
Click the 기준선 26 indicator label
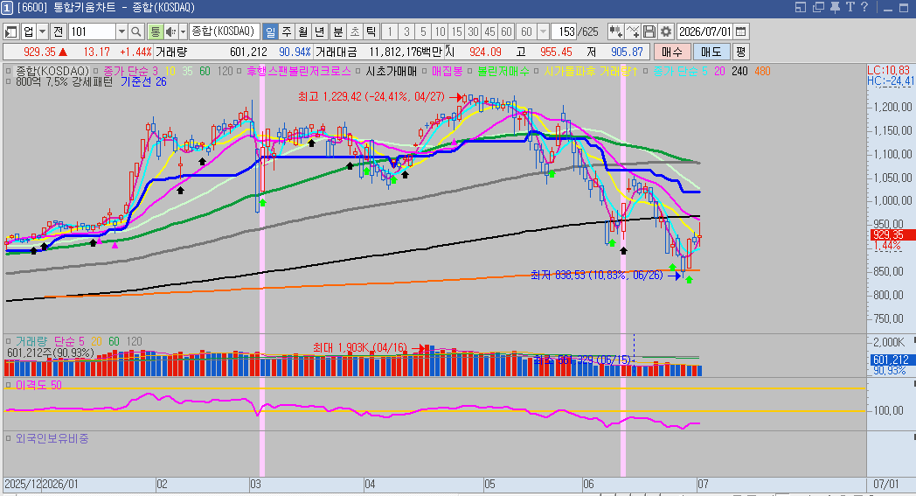143,82
